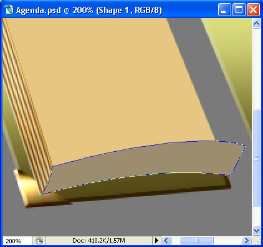Click the Doc: 410,2K/1,57M info area

pyautogui.click(x=99, y=241)
